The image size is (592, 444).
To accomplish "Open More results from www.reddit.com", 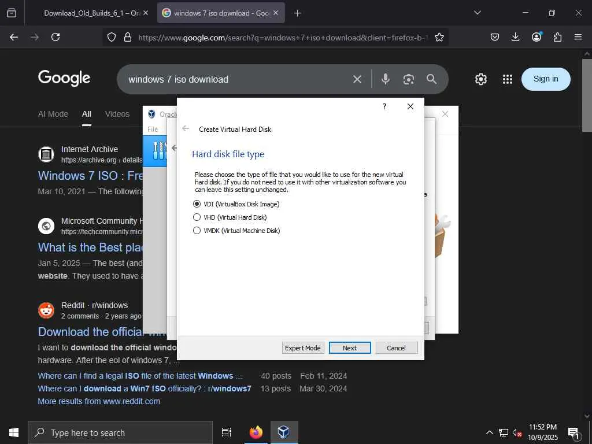I will 99,401.
